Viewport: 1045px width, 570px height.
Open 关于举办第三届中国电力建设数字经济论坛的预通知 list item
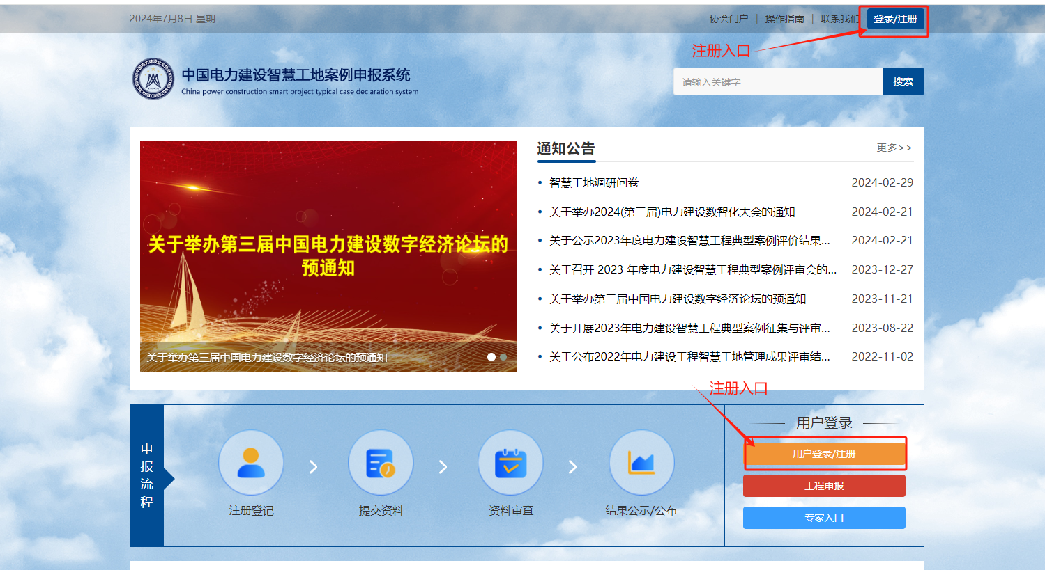pyautogui.click(x=678, y=299)
